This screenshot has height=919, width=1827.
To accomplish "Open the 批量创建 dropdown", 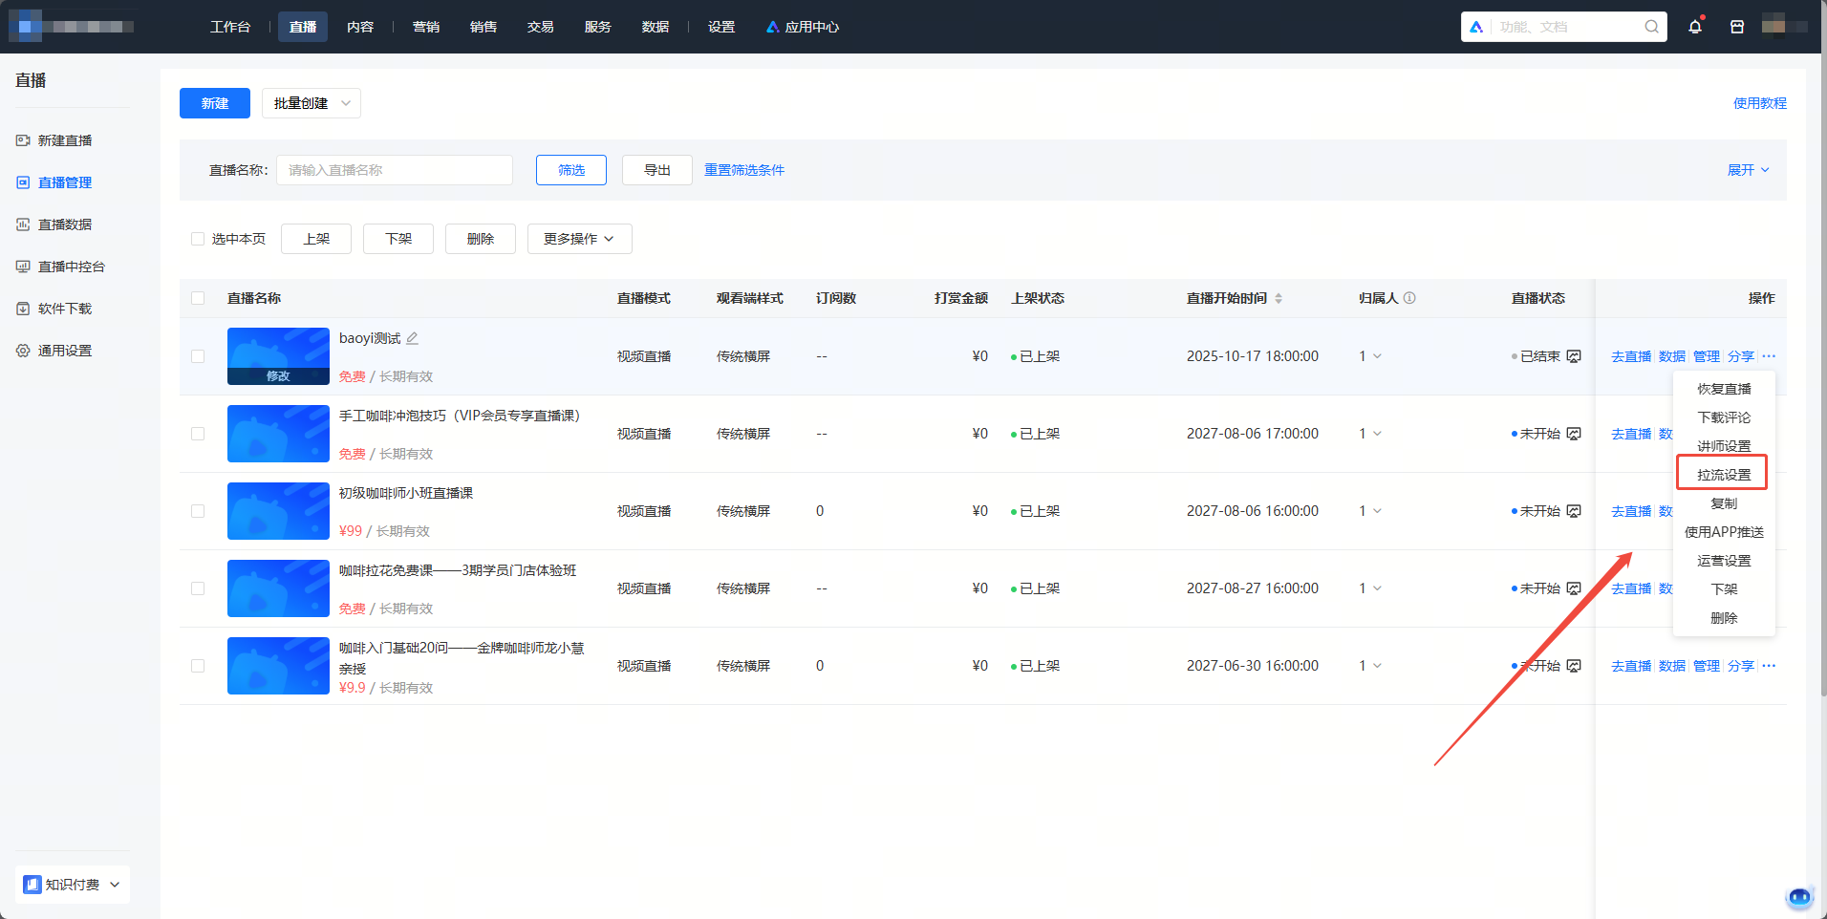I will point(312,103).
